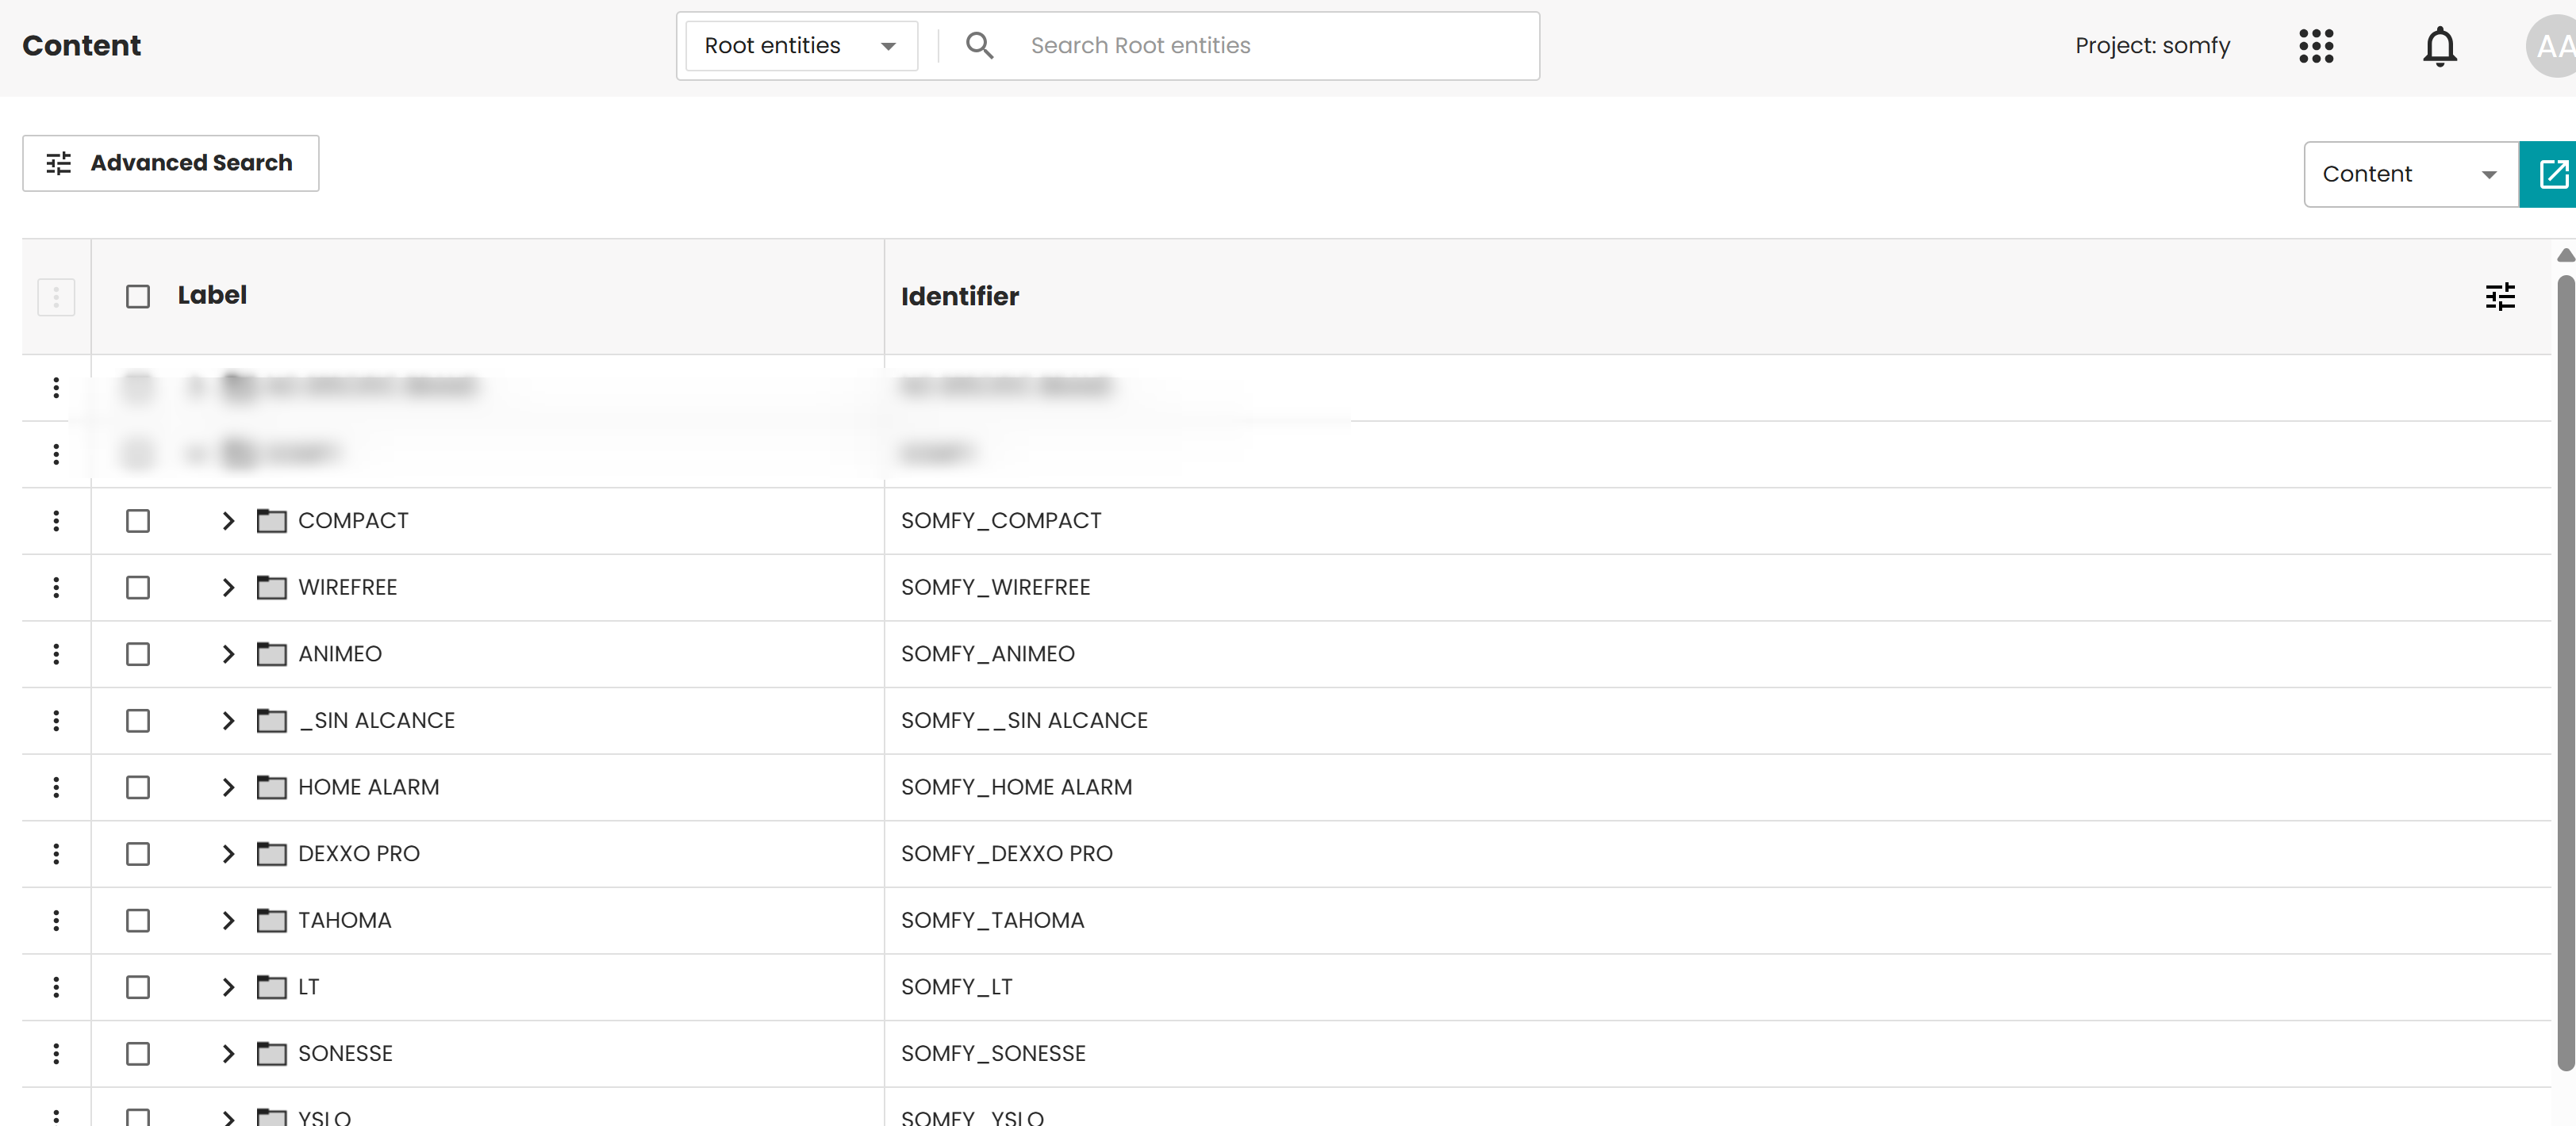Open the AA user avatar menu

point(2553,46)
